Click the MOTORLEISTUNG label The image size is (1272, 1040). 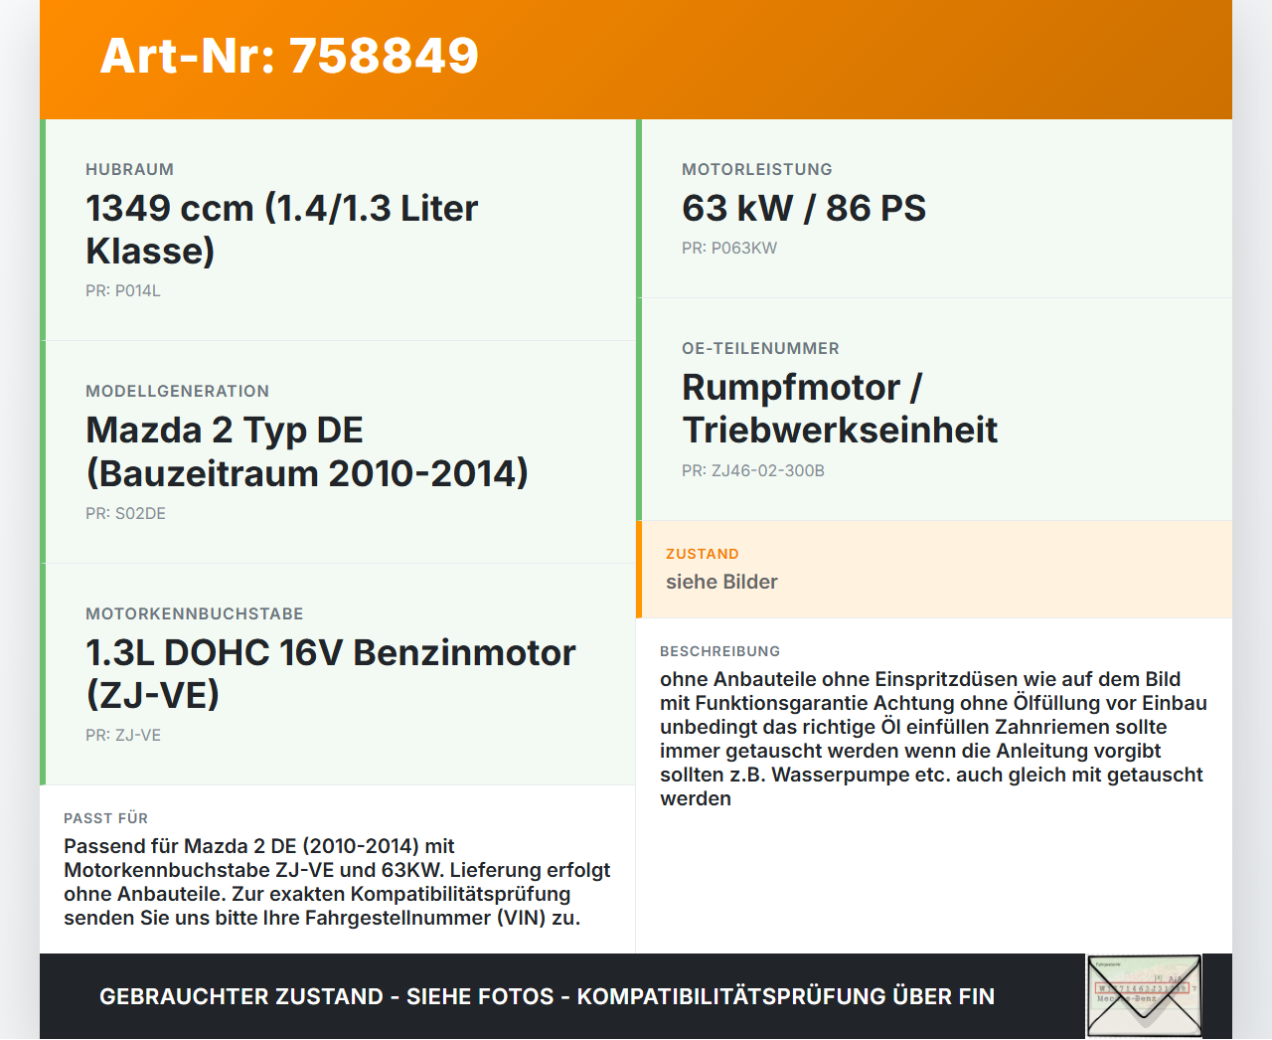[x=757, y=169]
